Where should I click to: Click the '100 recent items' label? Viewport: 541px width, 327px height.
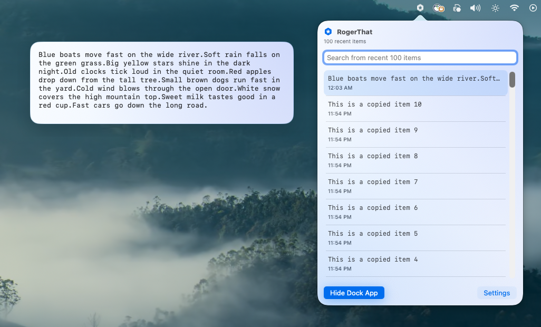coord(345,41)
